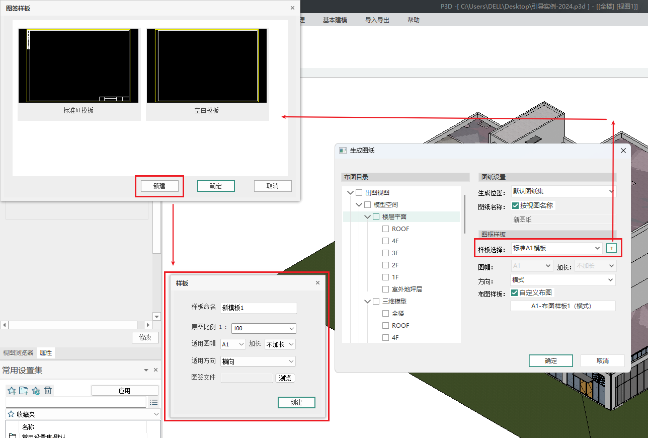Screen dimensions: 648x438
Task: Open the 原图比例 dropdown
Action: pos(264,328)
